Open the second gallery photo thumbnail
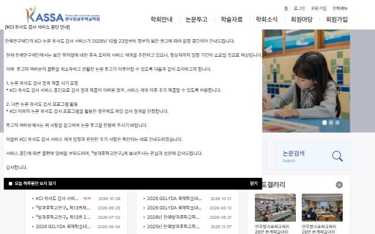Screen dimensions: 375x234 tap(322, 208)
